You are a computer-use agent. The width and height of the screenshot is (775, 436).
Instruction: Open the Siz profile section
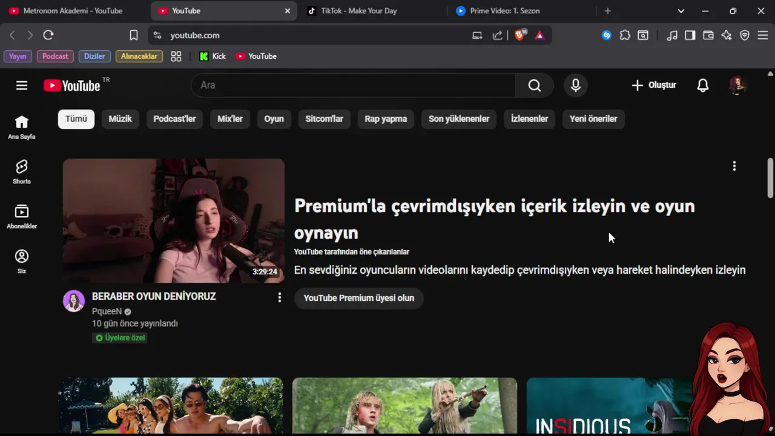tap(22, 262)
